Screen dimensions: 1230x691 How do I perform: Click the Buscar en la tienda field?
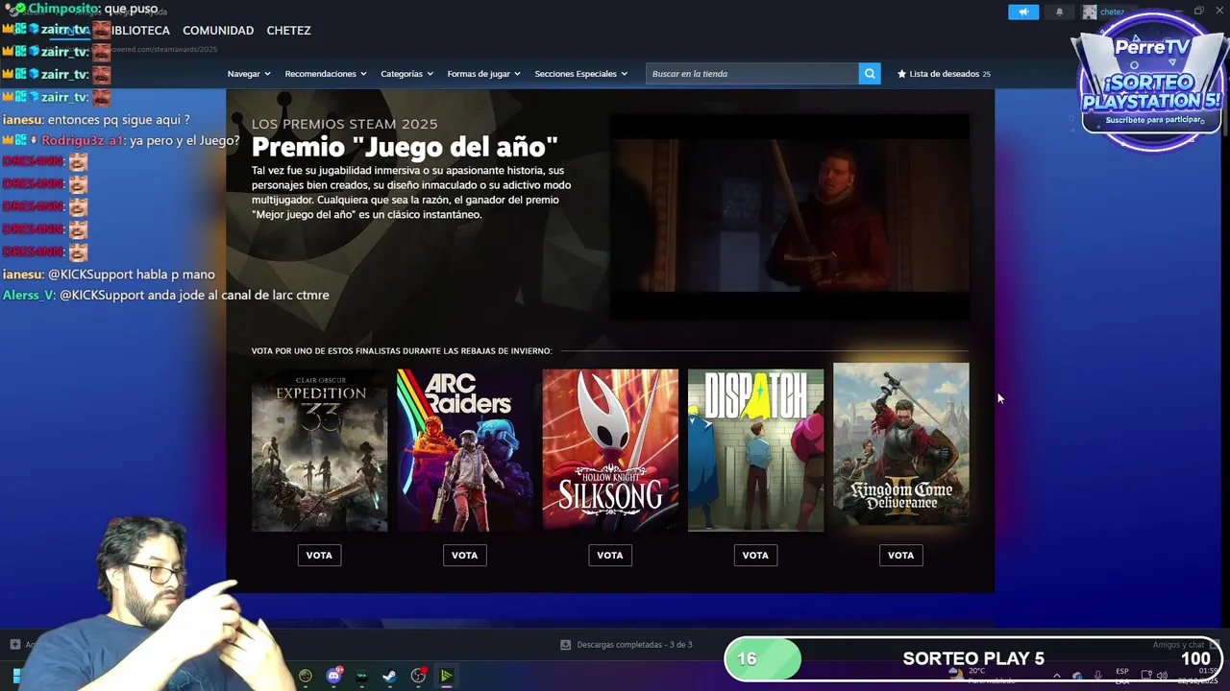click(752, 74)
